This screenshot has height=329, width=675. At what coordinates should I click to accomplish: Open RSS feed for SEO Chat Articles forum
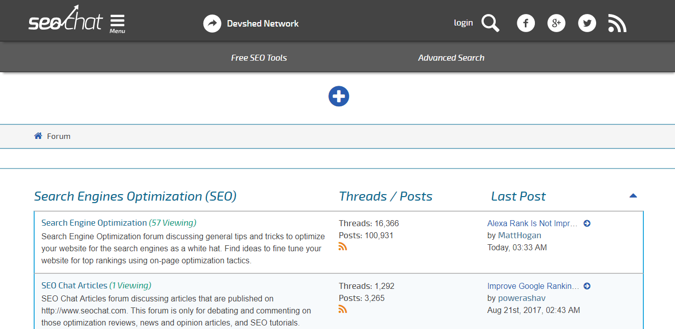[343, 309]
